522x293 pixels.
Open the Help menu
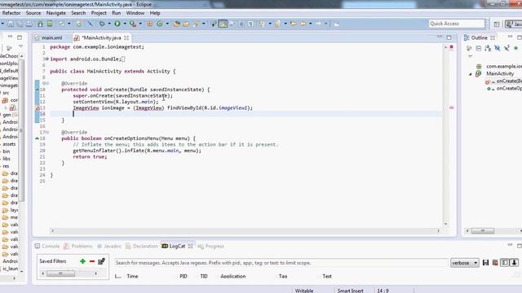[x=155, y=13]
